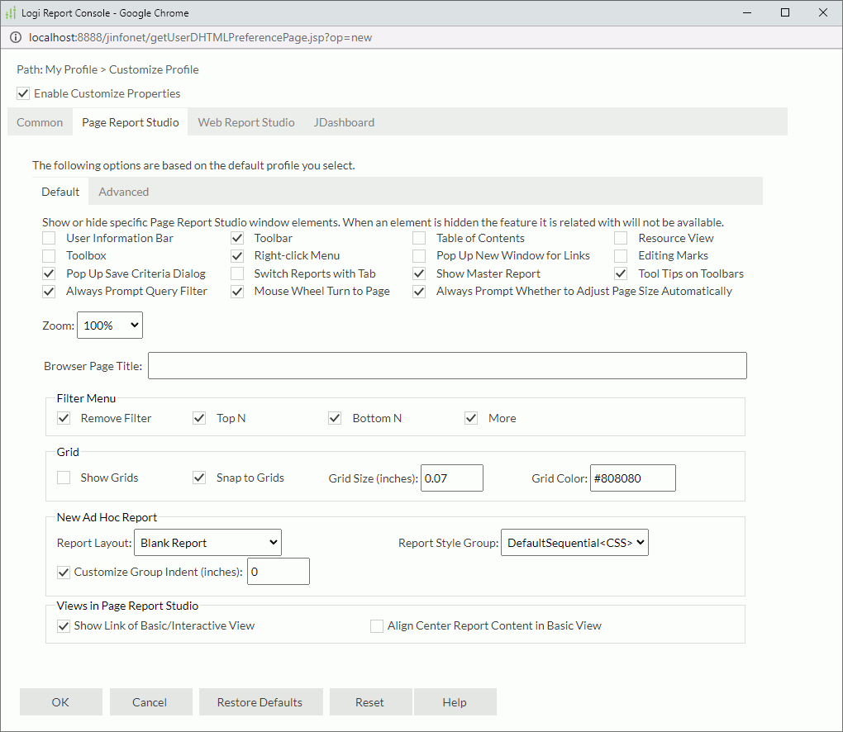
Task: Enable Show Grids checkbox
Action: coord(64,478)
